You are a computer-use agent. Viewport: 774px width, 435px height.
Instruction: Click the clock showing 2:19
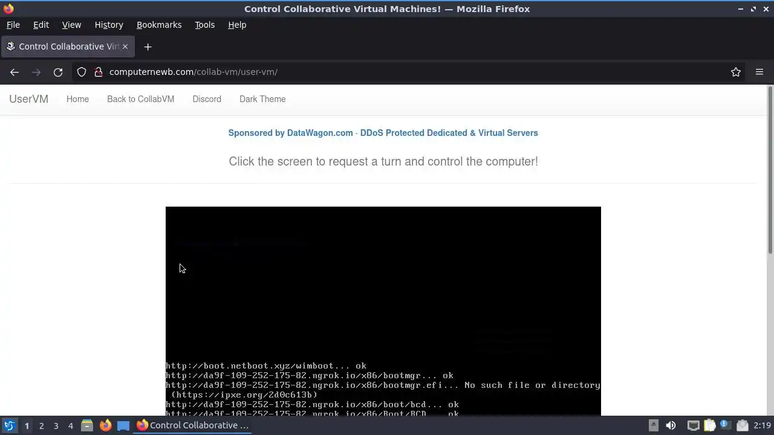(x=762, y=425)
